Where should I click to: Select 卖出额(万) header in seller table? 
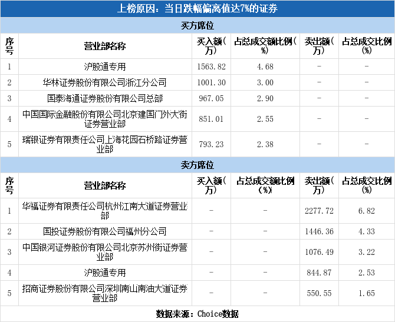(319, 185)
